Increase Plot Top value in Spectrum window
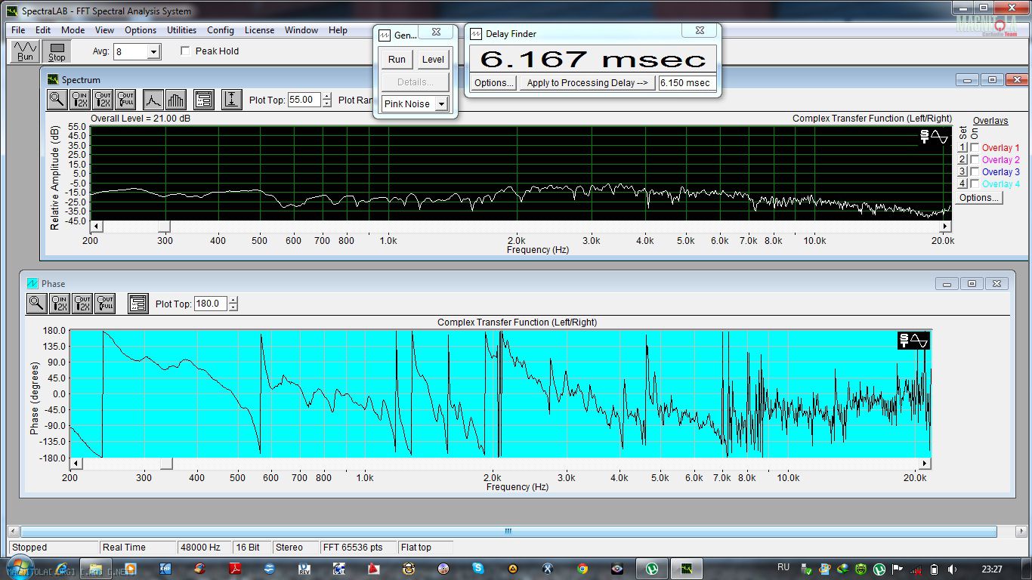This screenshot has height=580, width=1032. (x=326, y=96)
